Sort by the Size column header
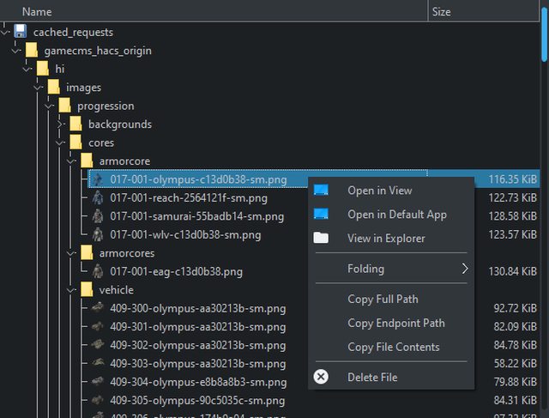549x418 pixels. click(x=484, y=11)
